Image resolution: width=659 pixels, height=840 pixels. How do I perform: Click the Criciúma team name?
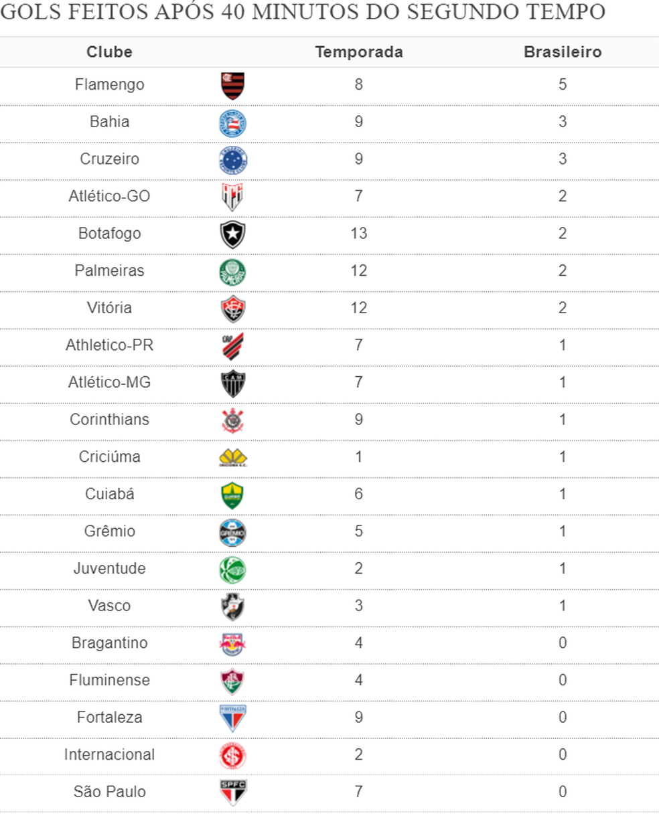109,456
